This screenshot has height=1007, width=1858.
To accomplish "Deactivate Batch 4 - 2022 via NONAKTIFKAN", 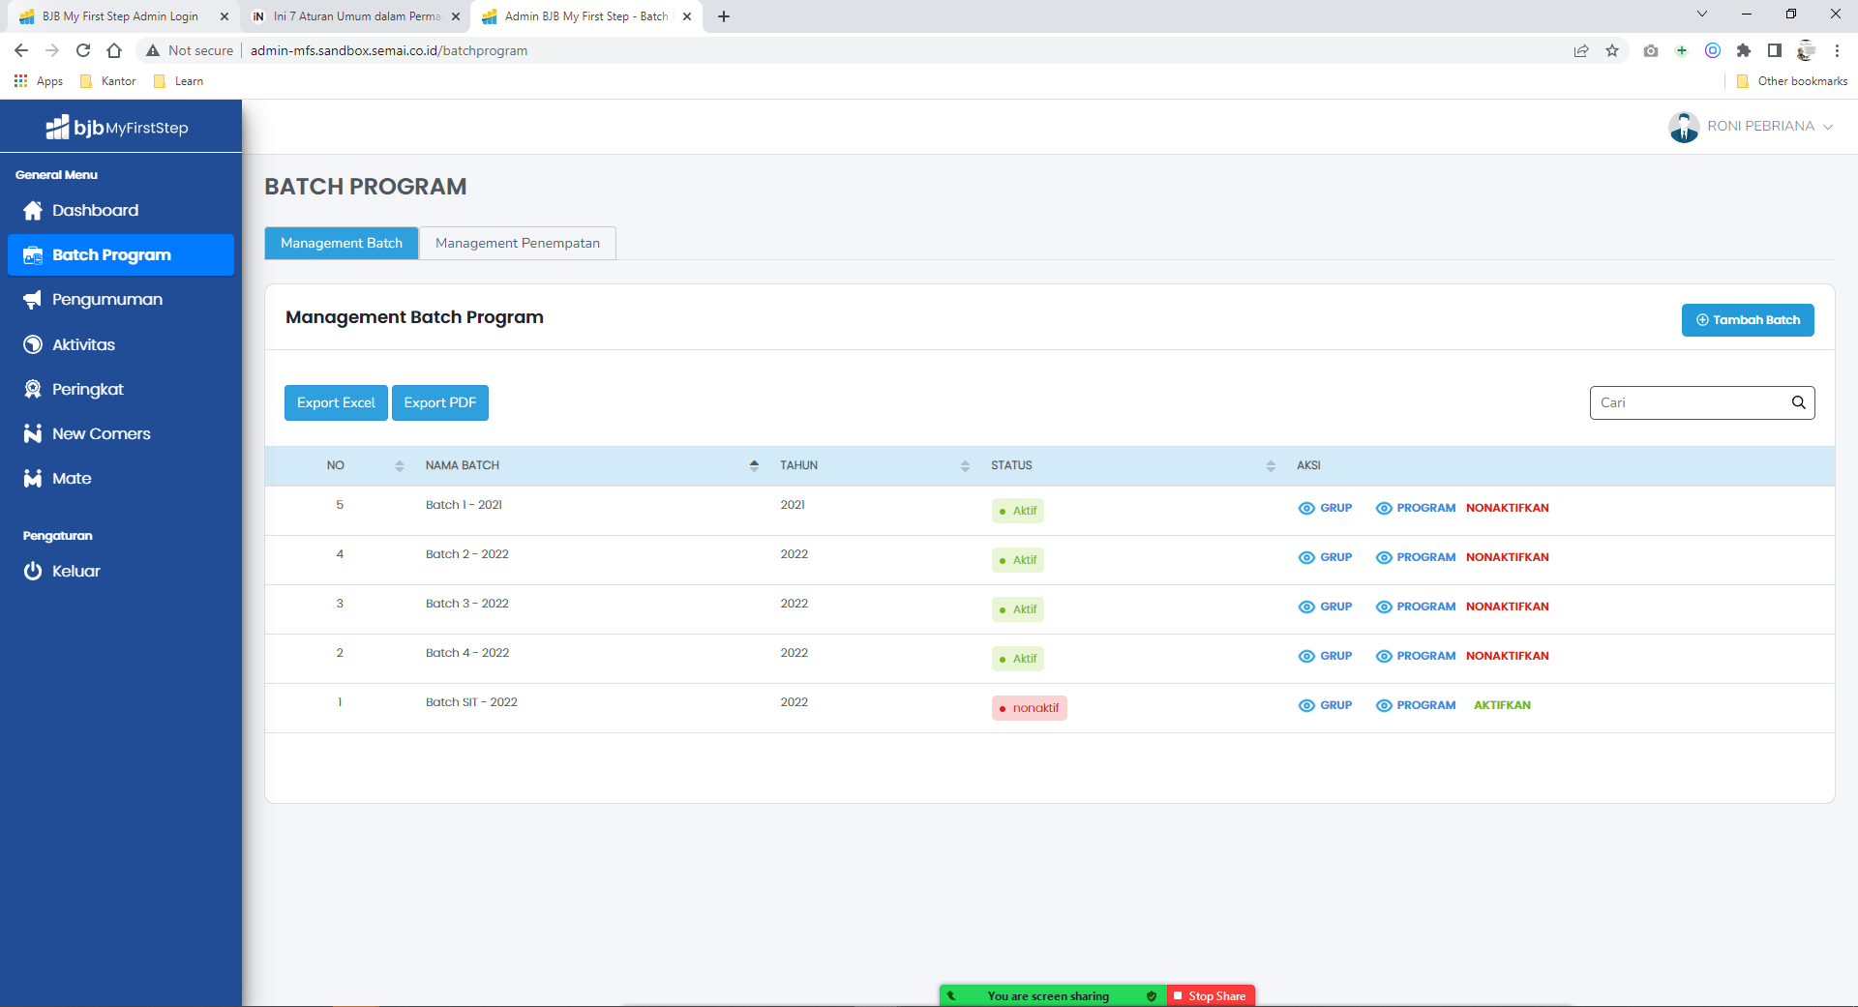I will click(1507, 656).
